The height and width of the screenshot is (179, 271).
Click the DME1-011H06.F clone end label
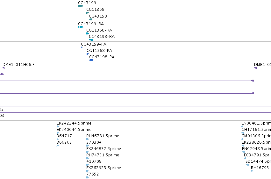(18, 65)
